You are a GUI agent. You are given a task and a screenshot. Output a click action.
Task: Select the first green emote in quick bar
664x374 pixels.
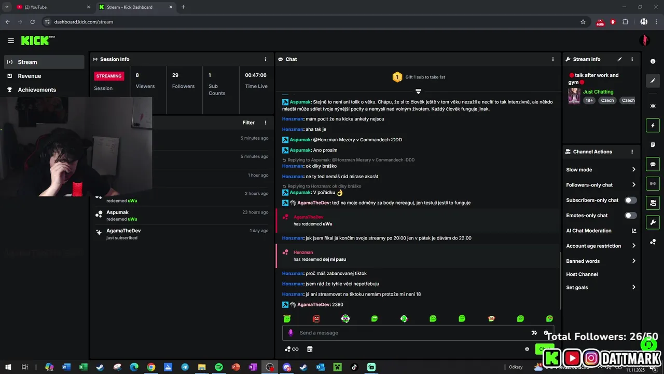pyautogui.click(x=287, y=318)
